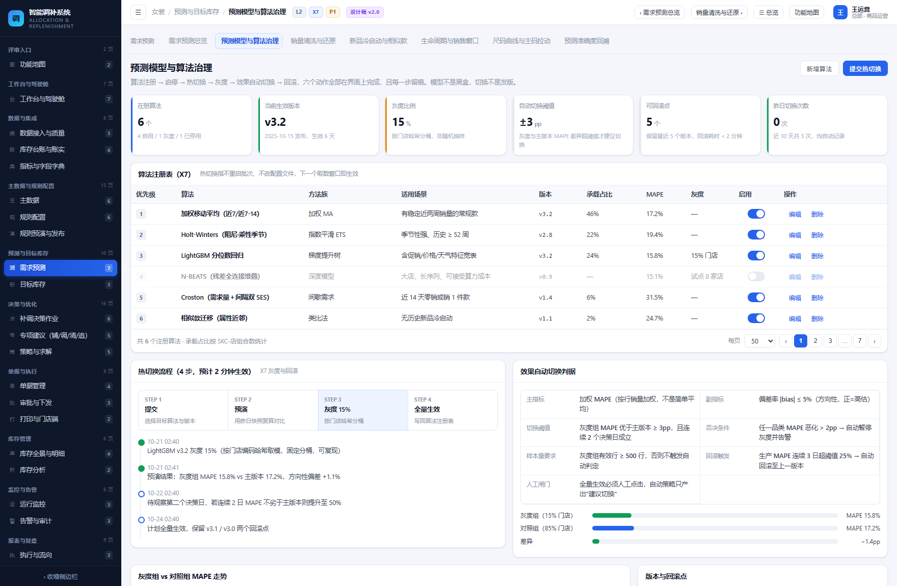Collapse the 评审入口 sidebar section
This screenshot has width=897, height=586.
coord(61,50)
